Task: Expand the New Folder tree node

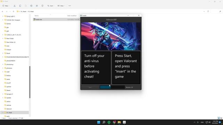Action: click(3, 39)
